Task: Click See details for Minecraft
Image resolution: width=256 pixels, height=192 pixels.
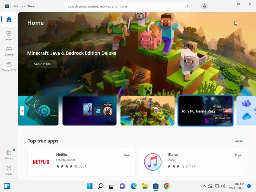Action: (42, 64)
